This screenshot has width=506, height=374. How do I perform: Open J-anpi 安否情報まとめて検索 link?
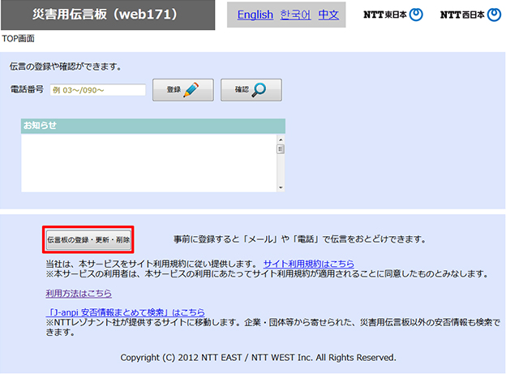click(125, 312)
